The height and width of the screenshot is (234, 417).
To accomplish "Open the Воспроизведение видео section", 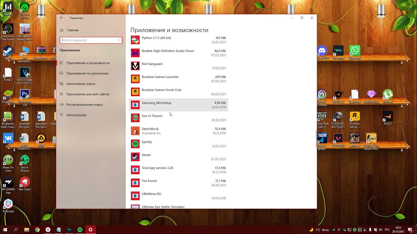I will tap(91, 105).
